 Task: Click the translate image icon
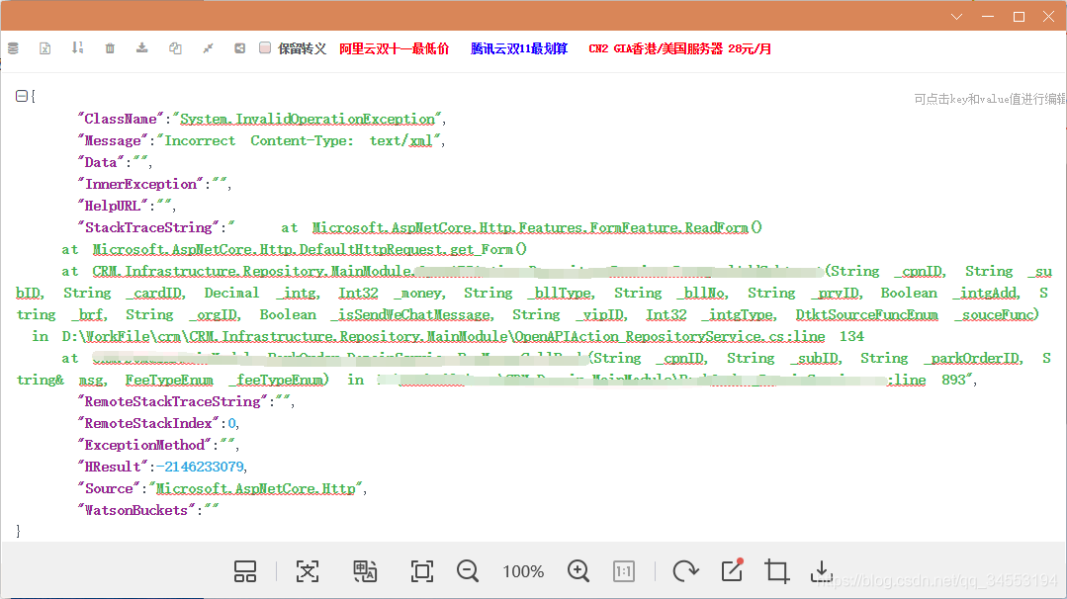[365, 571]
